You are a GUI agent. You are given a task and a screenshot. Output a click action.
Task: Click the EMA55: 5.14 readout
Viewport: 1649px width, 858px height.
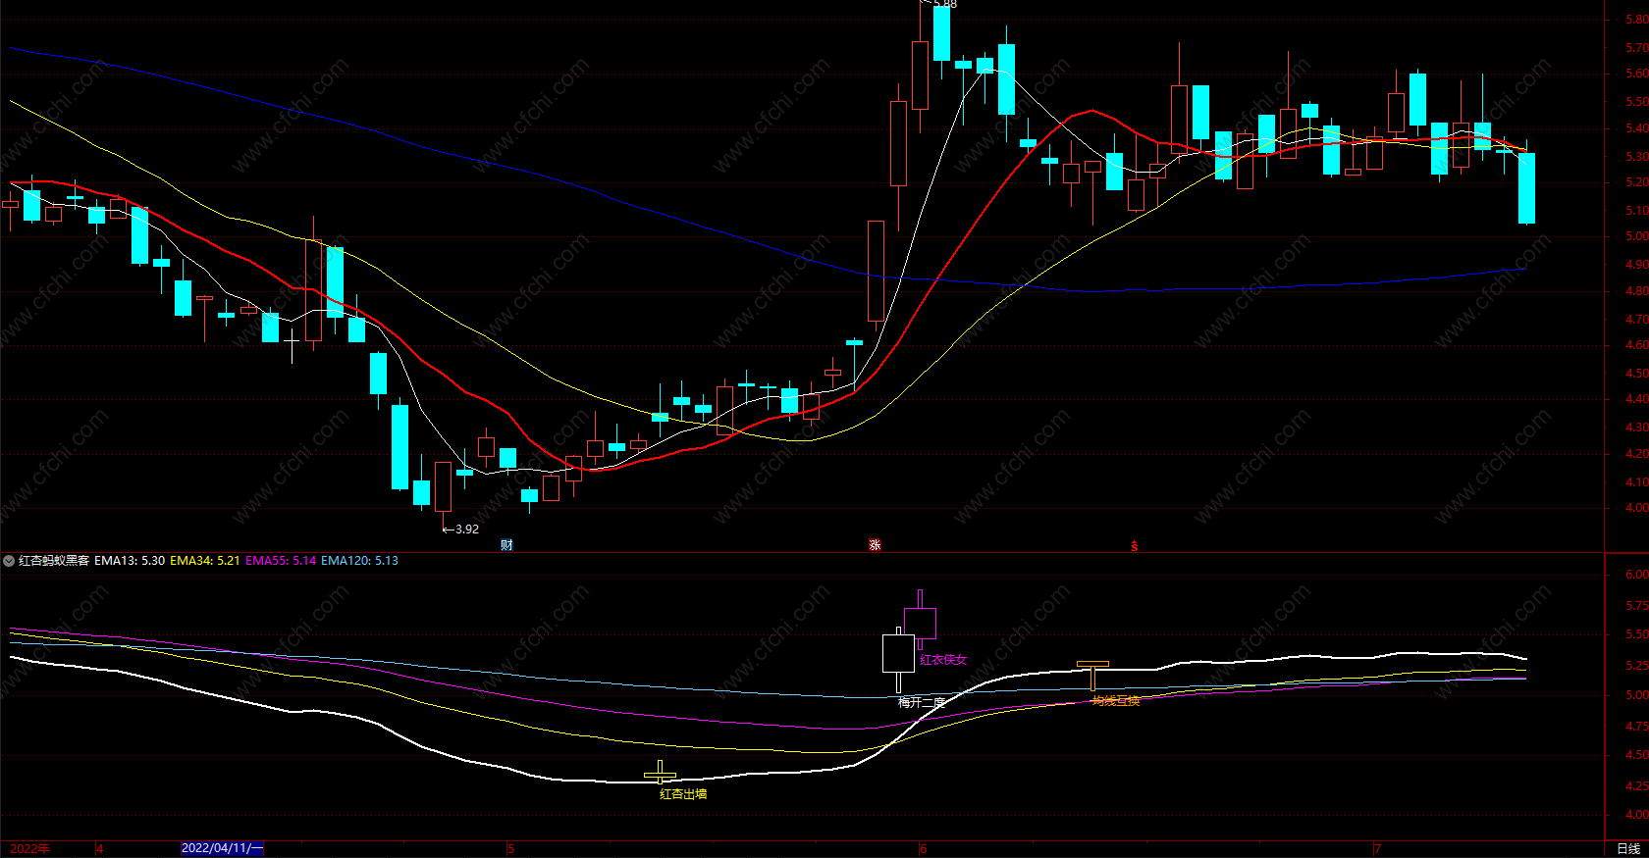click(281, 561)
